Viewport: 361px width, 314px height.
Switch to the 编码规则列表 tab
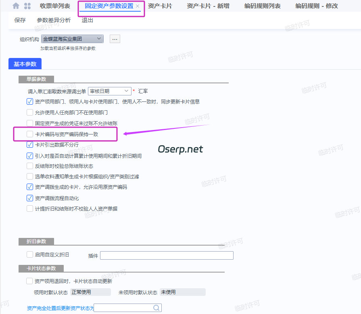click(x=262, y=6)
